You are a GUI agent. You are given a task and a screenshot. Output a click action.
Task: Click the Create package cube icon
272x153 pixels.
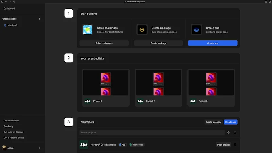click(142, 30)
